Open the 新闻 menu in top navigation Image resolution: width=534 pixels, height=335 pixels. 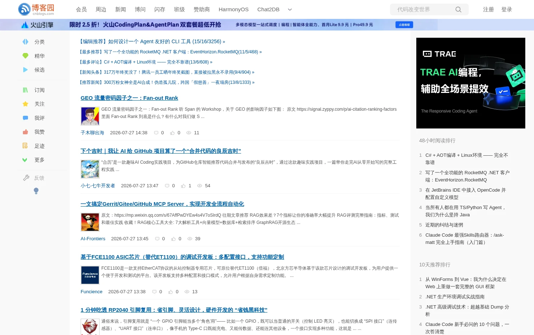[121, 9]
